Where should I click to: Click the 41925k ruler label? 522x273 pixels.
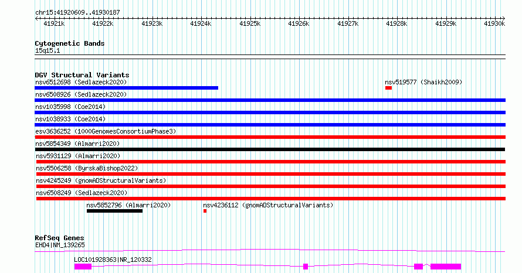click(250, 23)
